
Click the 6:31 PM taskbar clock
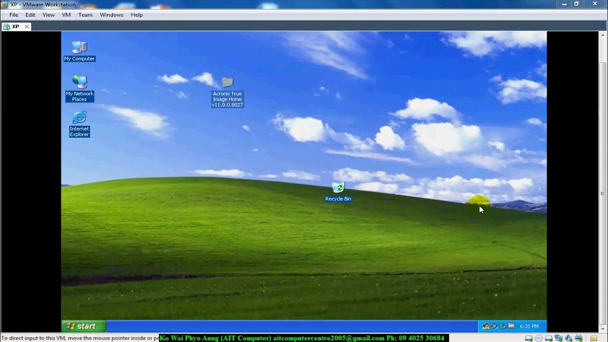[x=529, y=326]
